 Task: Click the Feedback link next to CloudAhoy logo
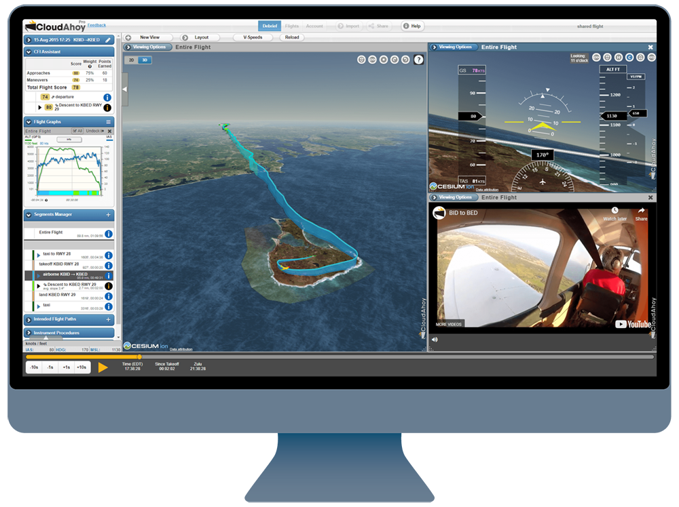point(96,25)
